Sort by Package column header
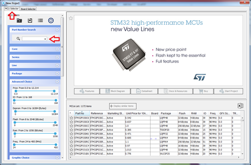 coord(169,113)
